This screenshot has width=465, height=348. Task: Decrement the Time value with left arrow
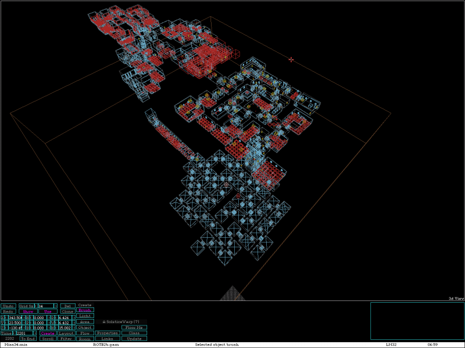[15, 333]
